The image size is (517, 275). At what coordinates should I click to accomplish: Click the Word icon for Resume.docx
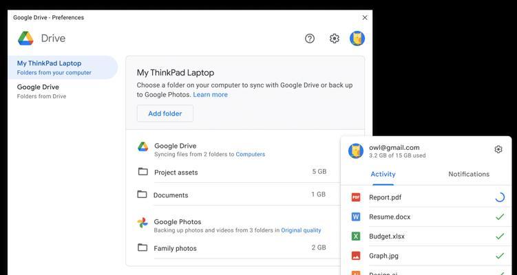356,217
